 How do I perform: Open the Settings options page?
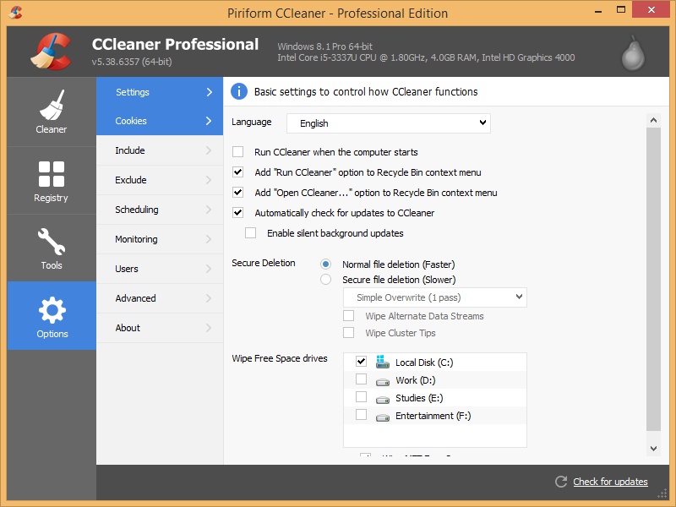[160, 92]
